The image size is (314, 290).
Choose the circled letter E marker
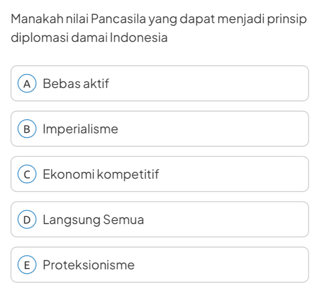29,265
